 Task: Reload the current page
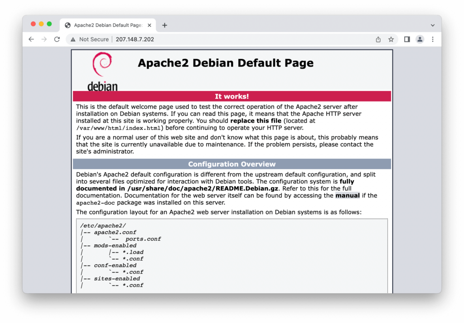click(x=57, y=39)
